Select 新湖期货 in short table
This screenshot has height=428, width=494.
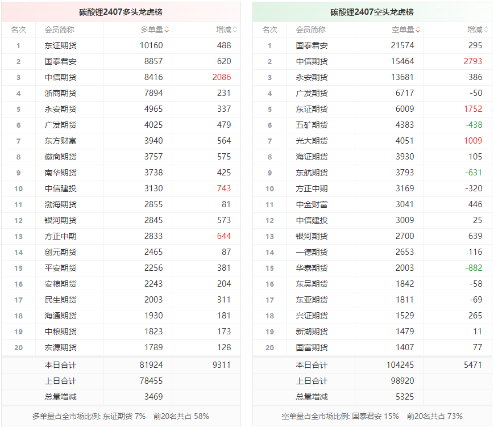click(312, 332)
